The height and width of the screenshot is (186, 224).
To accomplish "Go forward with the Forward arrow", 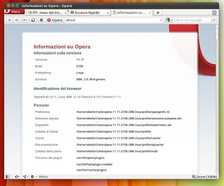I will click(17, 20).
